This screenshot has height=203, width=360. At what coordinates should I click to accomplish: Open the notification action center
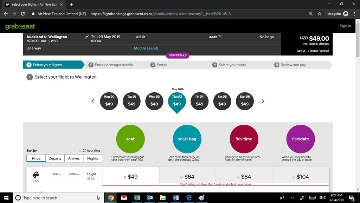click(352, 198)
